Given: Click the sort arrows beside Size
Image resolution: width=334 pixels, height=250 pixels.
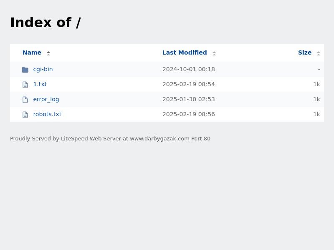Looking at the screenshot, I should click(319, 53).
